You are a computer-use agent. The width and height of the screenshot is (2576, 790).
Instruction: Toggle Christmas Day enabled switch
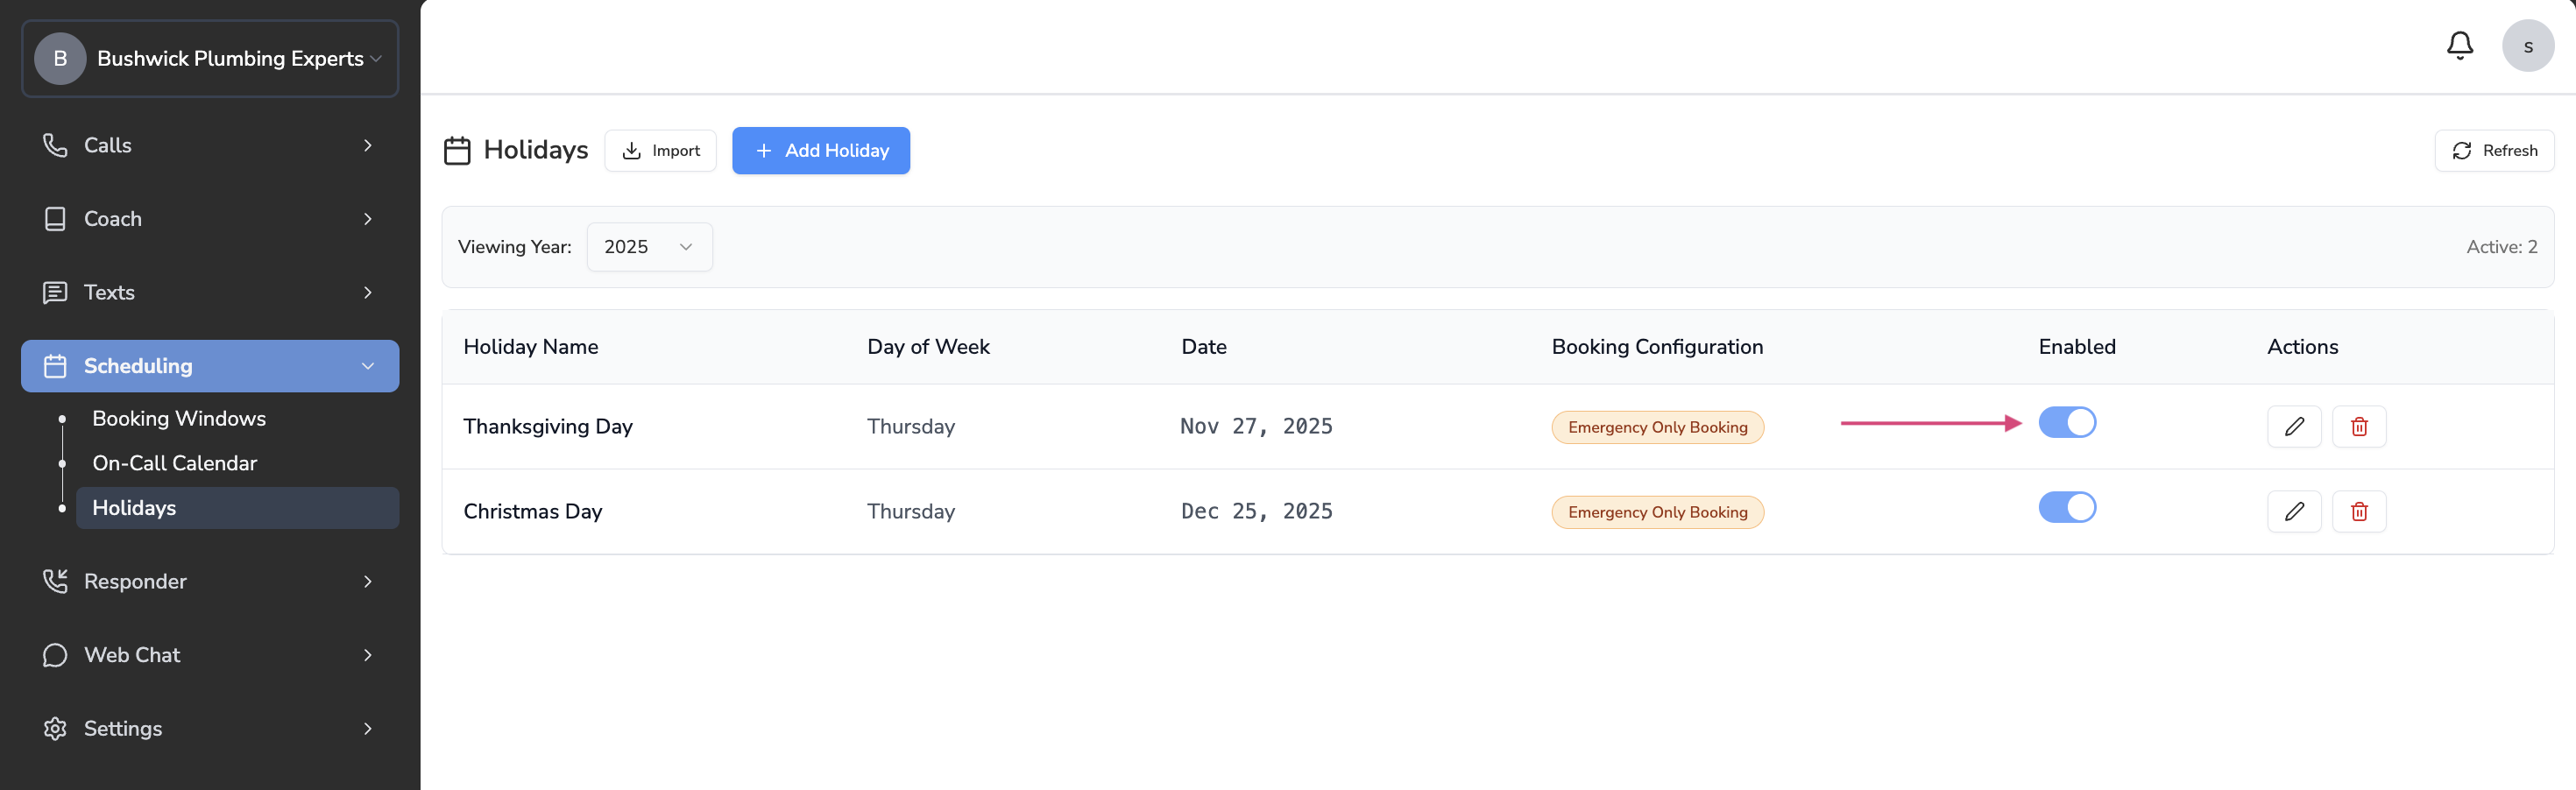click(x=2066, y=508)
